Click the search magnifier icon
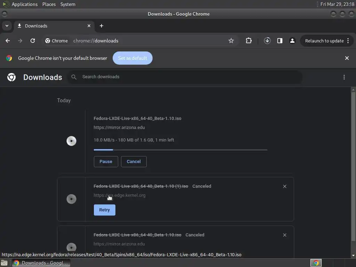 coord(74,77)
